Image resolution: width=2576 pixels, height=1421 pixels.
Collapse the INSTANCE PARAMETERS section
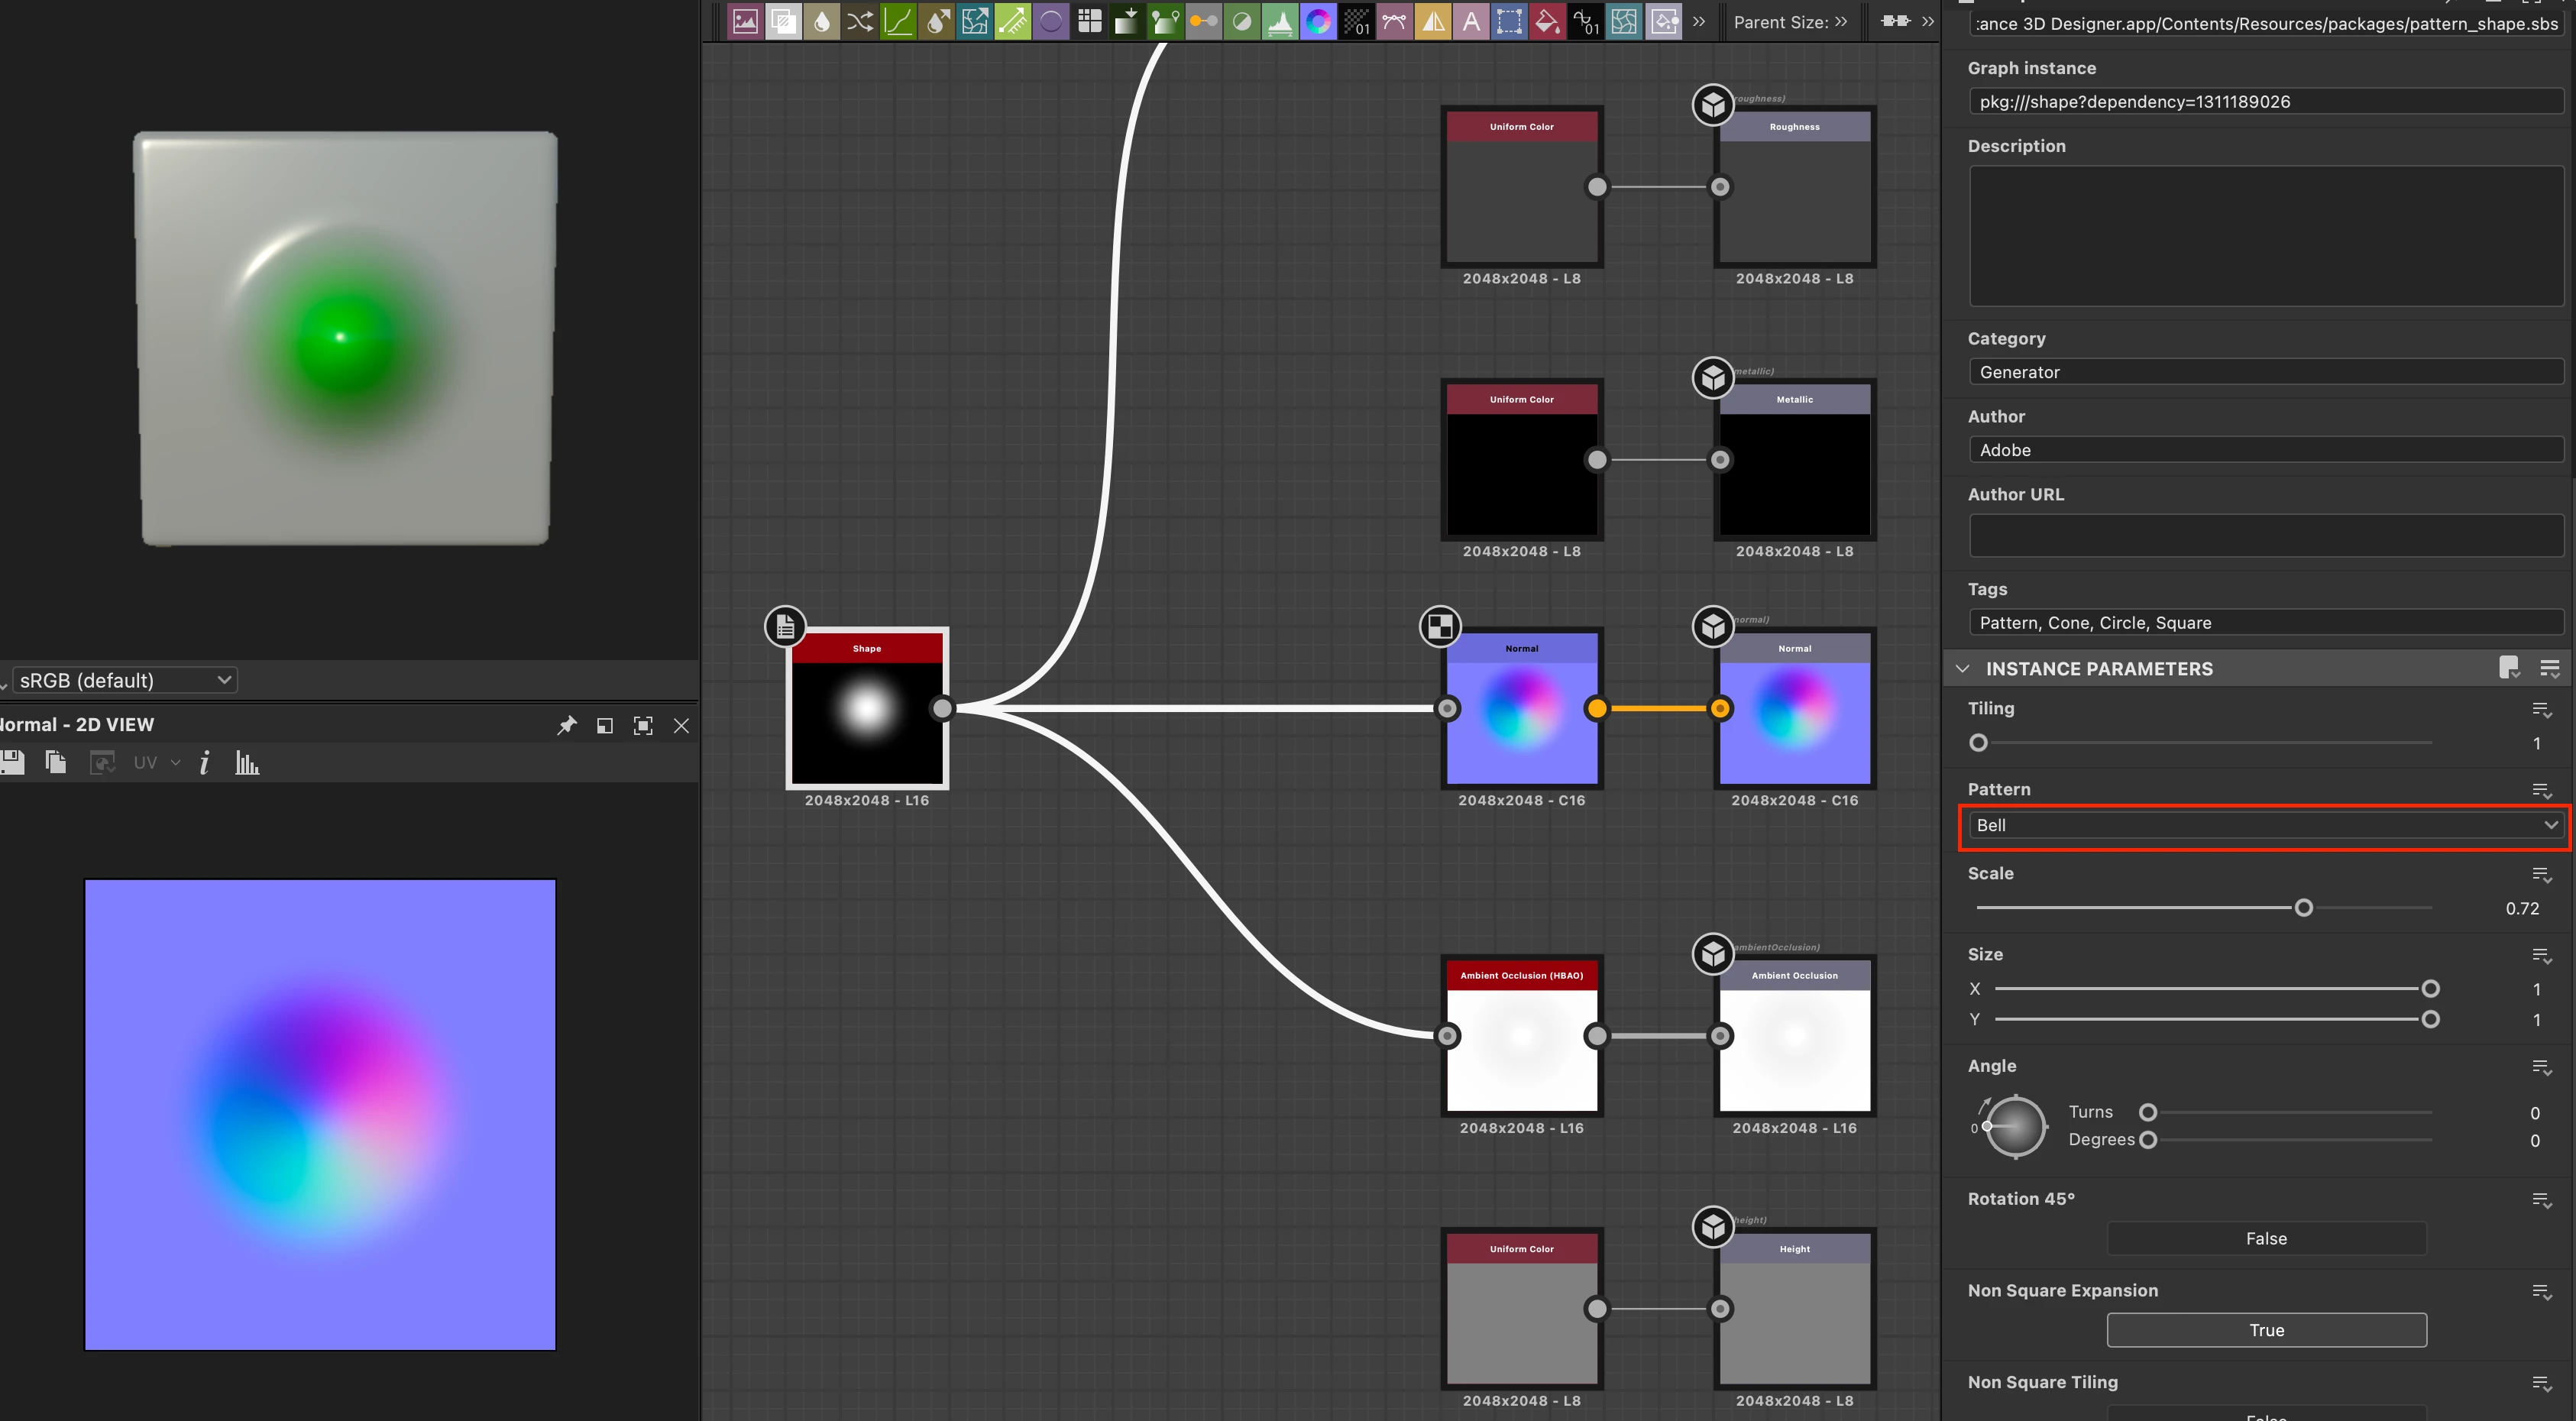1962,668
